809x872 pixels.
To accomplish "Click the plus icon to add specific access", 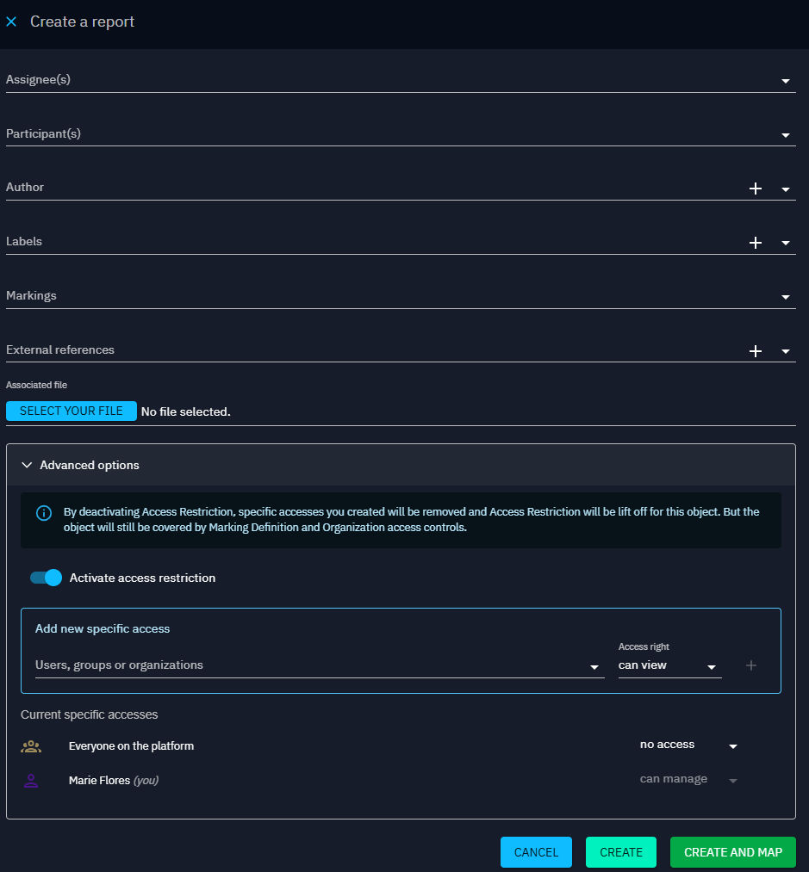I will (750, 665).
